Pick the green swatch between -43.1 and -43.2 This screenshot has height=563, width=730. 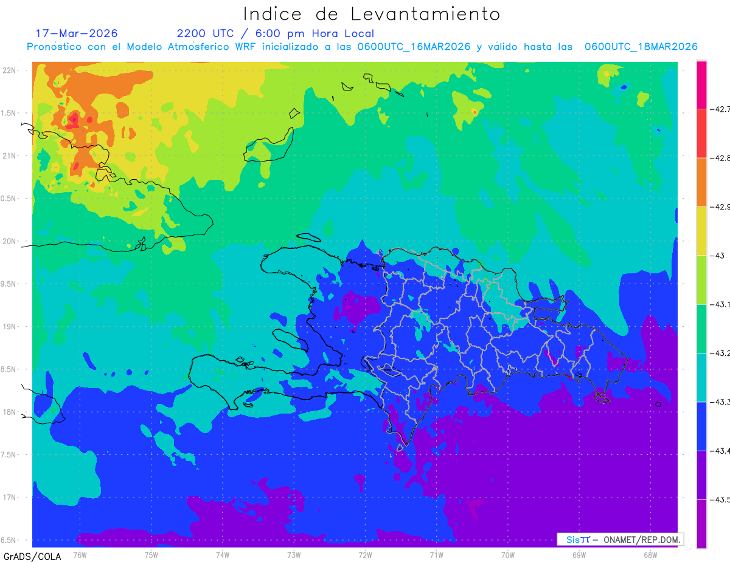point(701,329)
